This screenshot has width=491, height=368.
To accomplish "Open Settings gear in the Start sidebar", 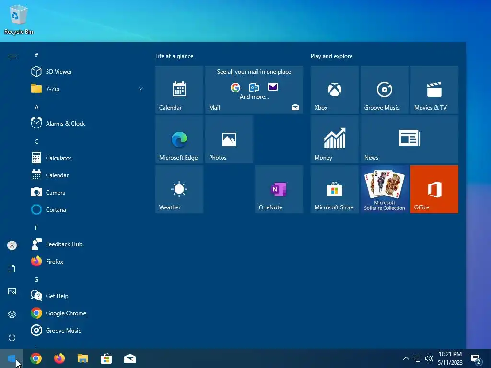I will click(12, 314).
